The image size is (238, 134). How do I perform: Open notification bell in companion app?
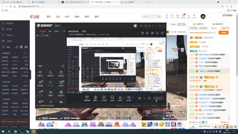[x=157, y=33]
